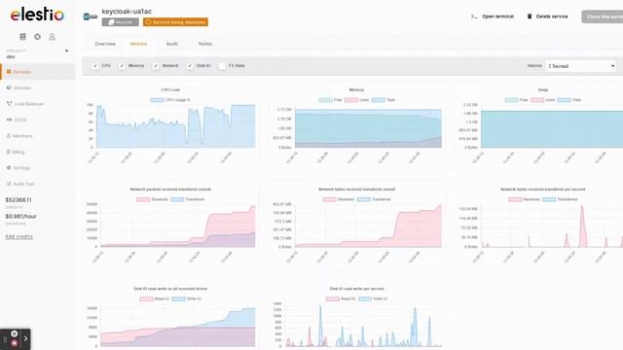
Task: Click the Clone this service button
Action: [x=603, y=17]
